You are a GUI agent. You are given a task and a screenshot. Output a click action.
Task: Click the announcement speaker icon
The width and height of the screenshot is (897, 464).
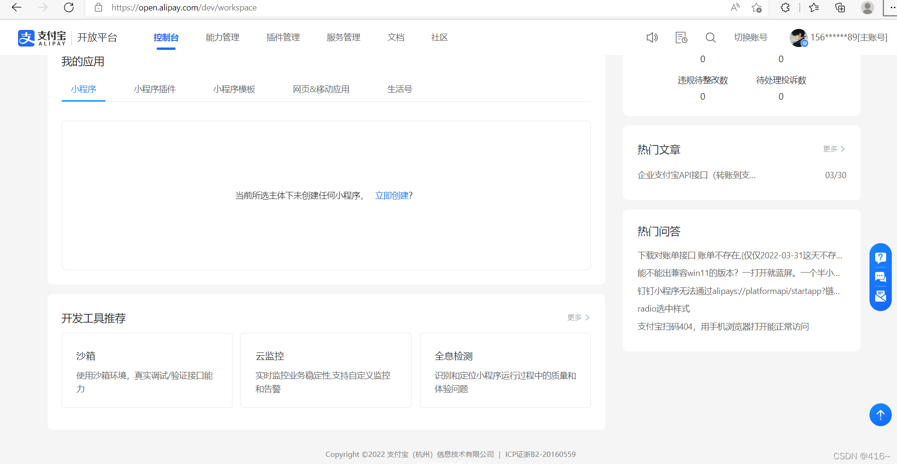tap(652, 38)
